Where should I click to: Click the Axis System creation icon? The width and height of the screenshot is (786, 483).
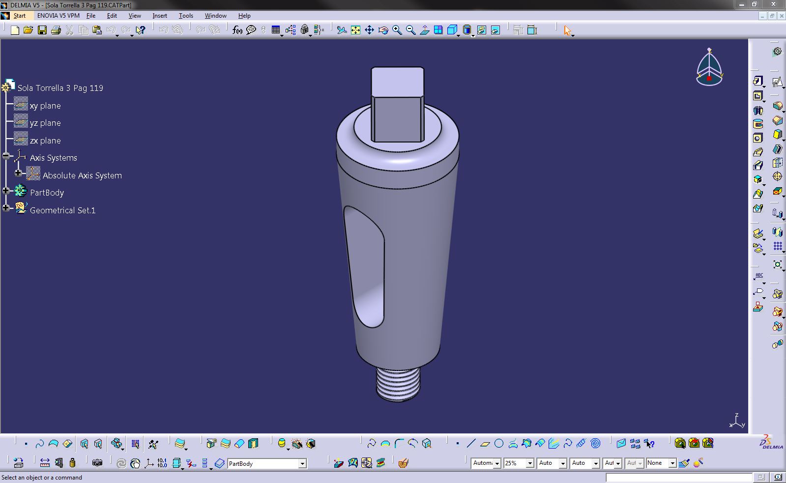[x=148, y=463]
